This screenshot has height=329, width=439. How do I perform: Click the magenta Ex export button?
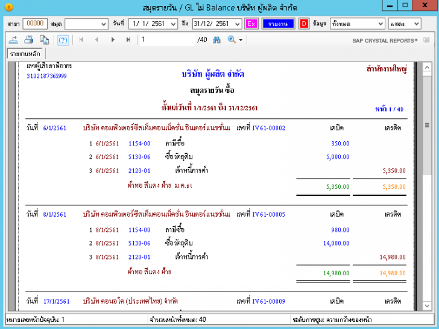(251, 24)
